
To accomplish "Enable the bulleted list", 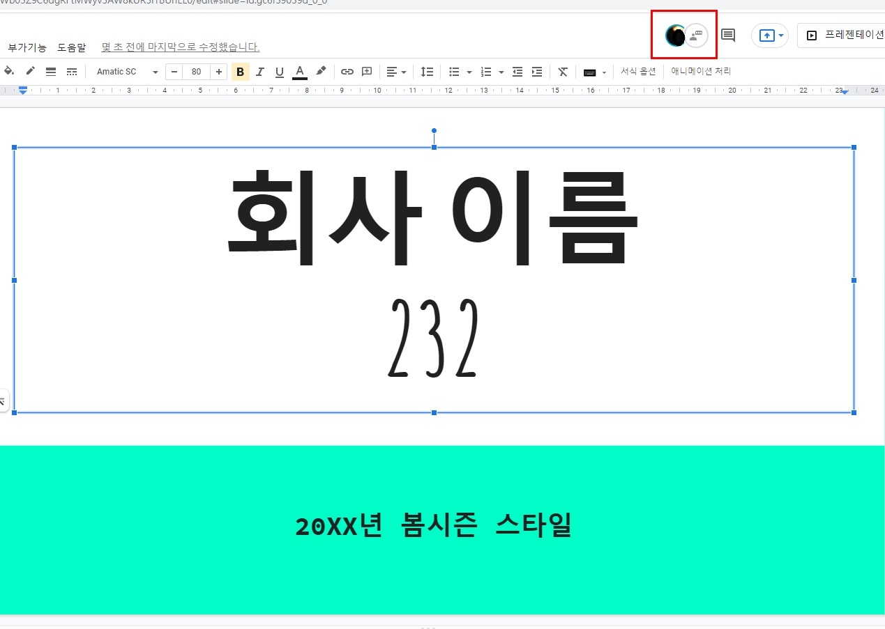I will pos(453,71).
